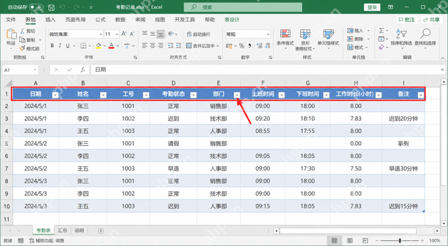Image resolution: width=448 pixels, height=246 pixels.
Task: Click the search box in title bar
Action: pyautogui.click(x=243, y=7)
